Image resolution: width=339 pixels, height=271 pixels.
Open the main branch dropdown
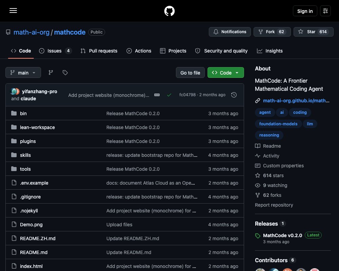[23, 72]
